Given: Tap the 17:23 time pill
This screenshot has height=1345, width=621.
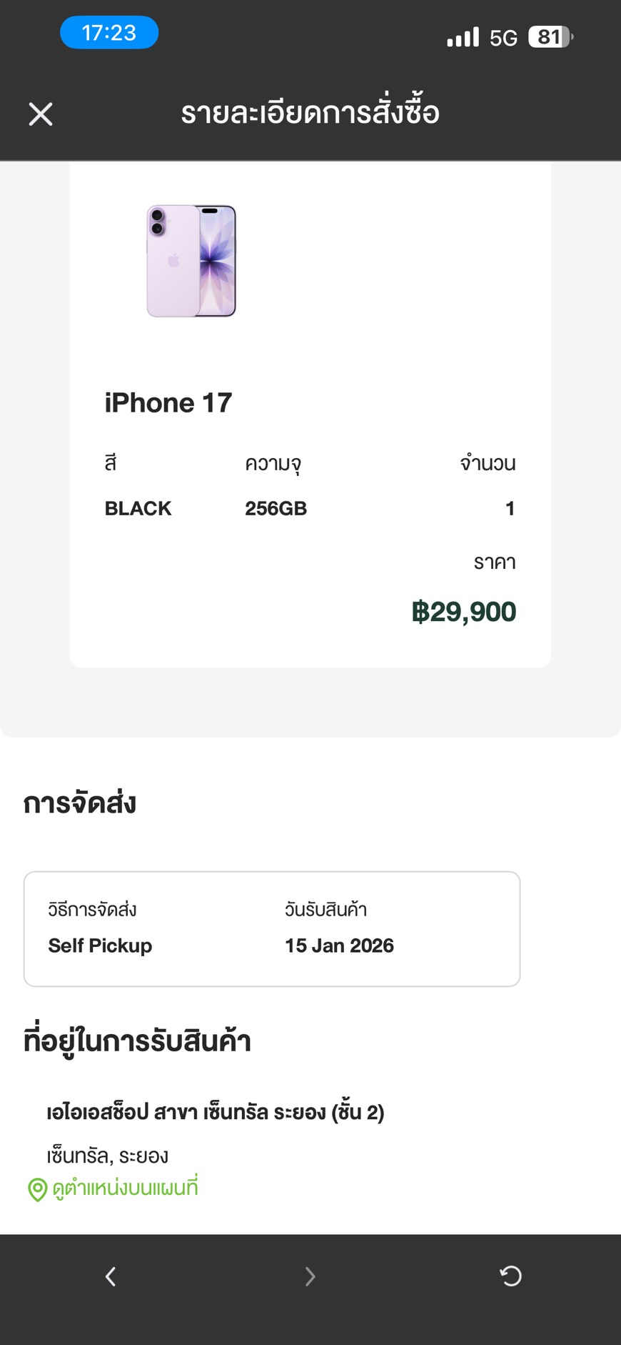Looking at the screenshot, I should point(109,33).
